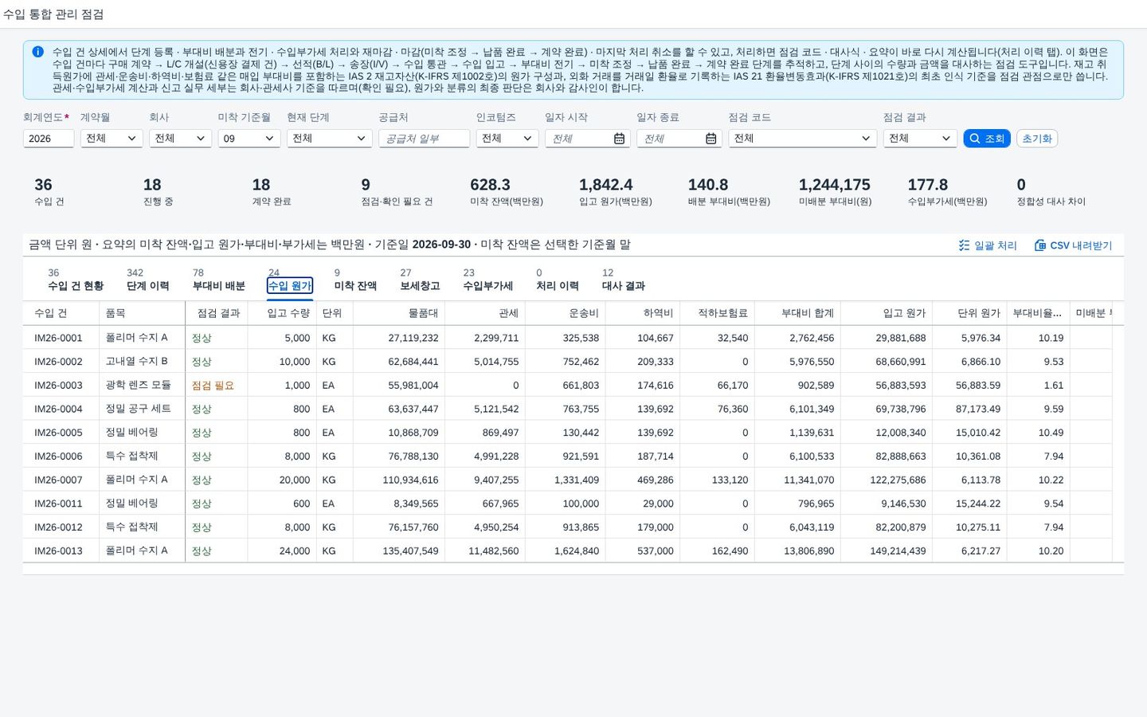
Task: Click the 점검 결과 column header
Action: (217, 314)
